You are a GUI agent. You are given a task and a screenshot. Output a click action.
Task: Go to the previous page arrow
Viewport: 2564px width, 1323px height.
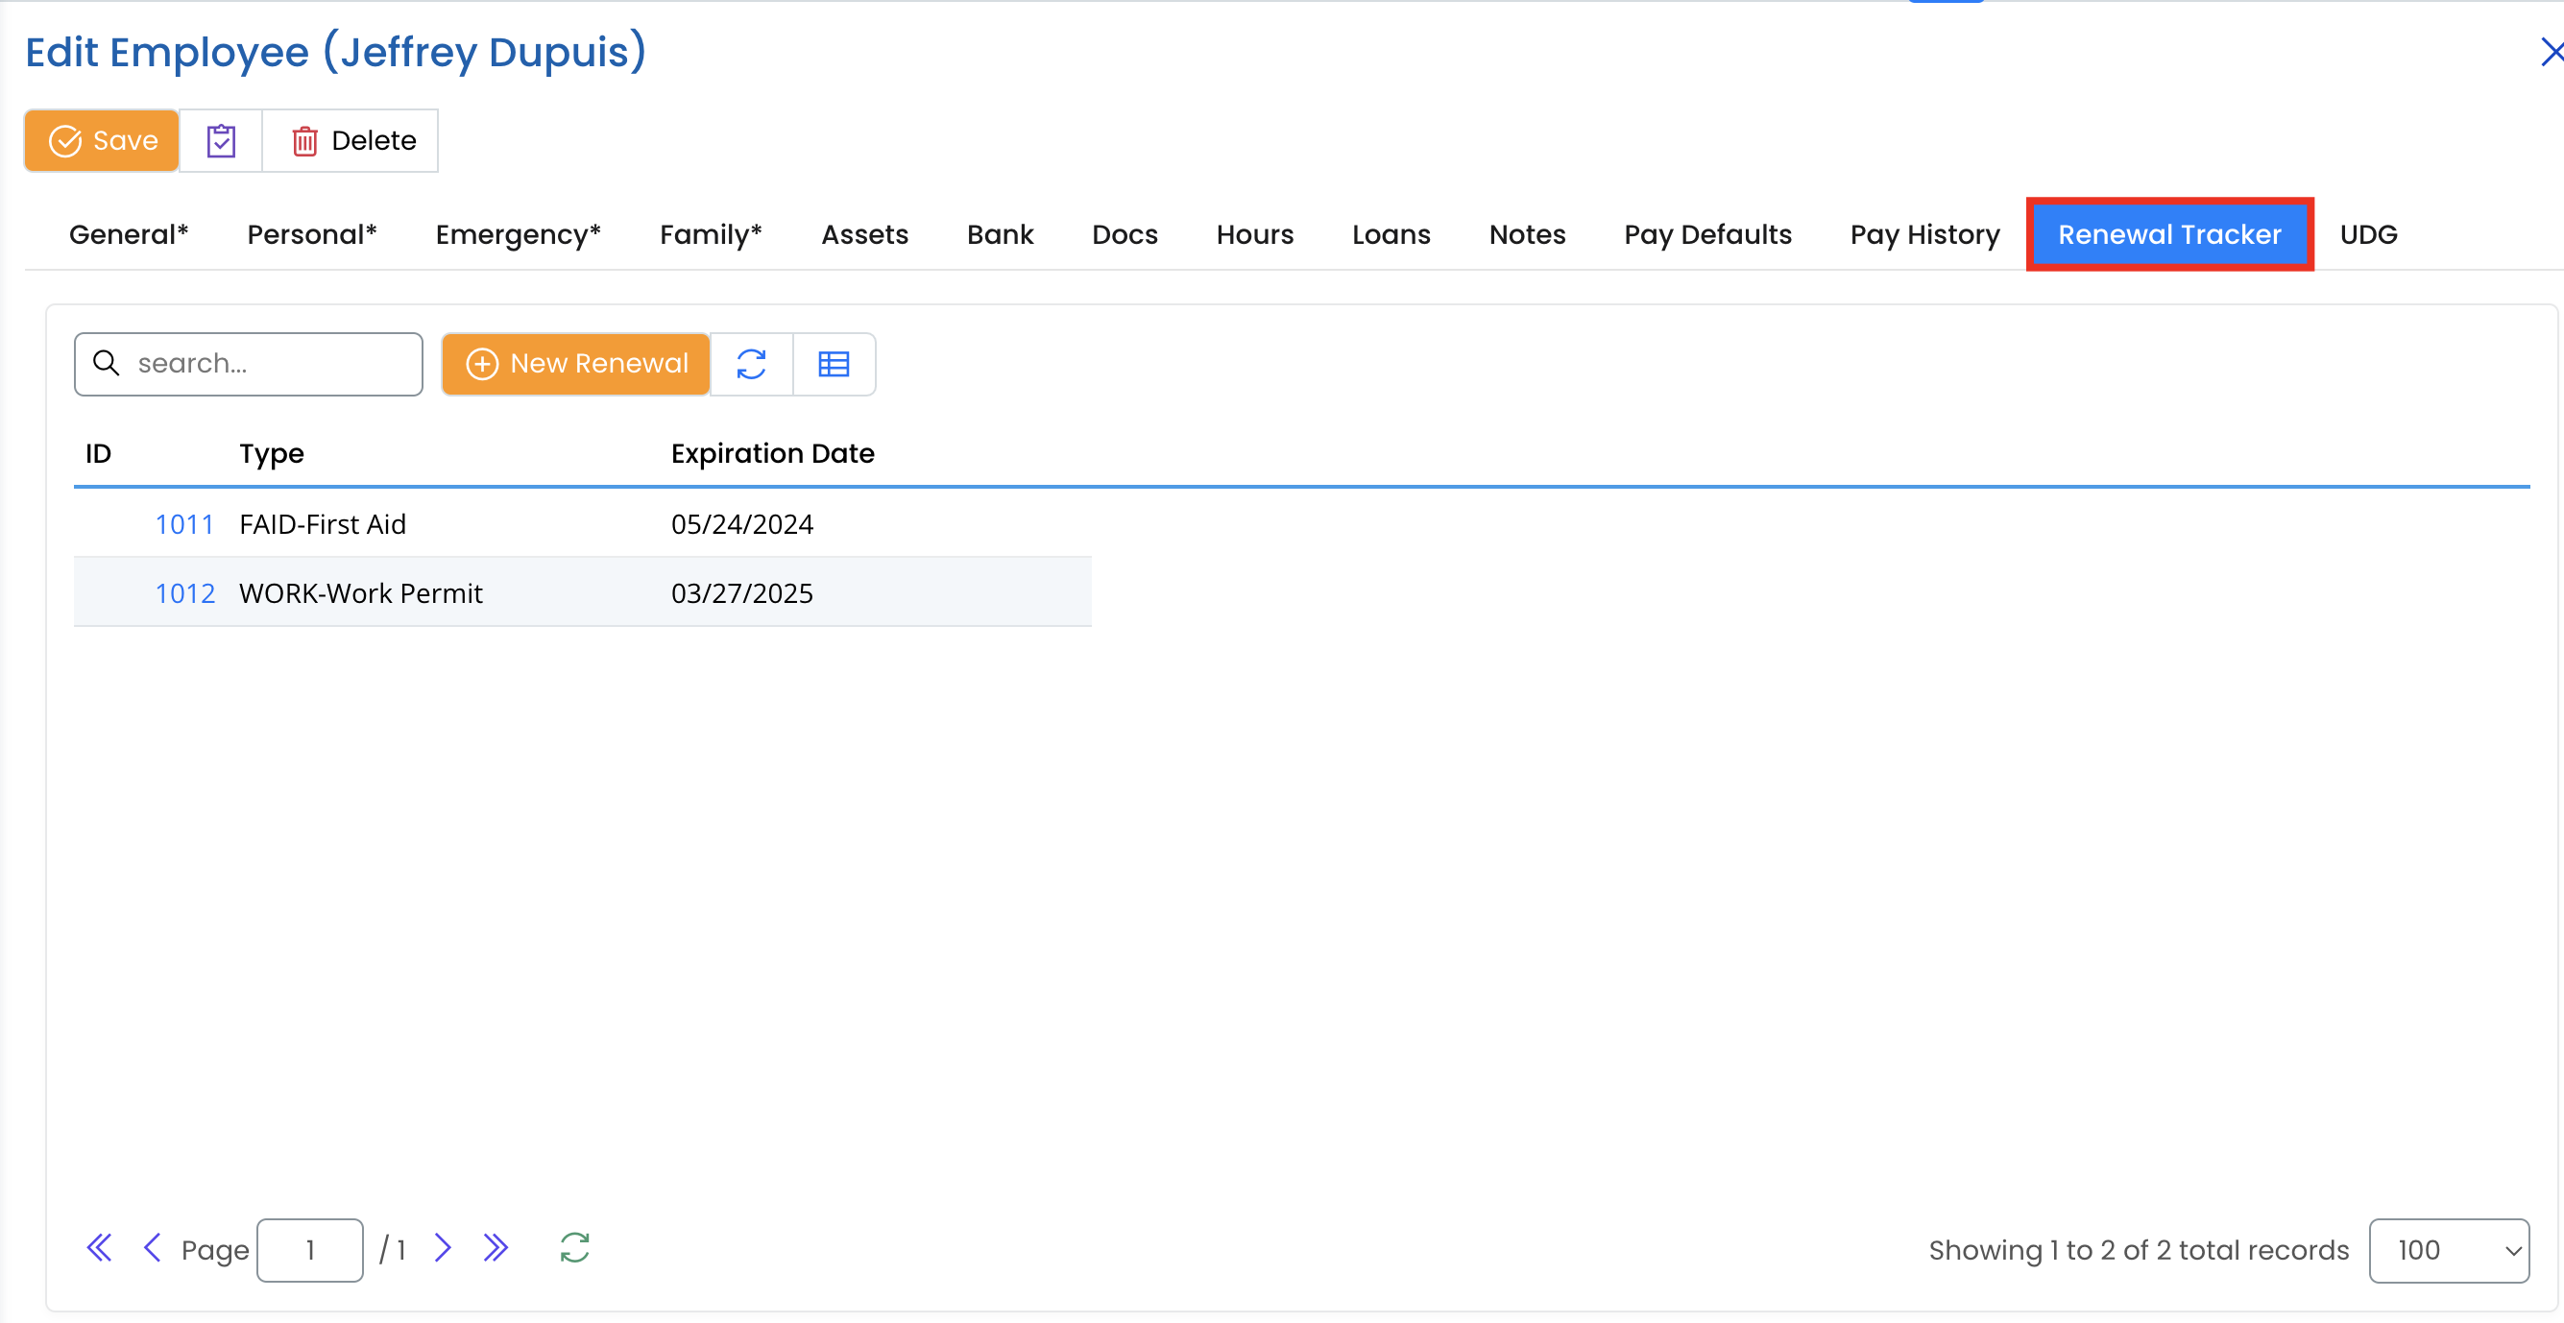pyautogui.click(x=153, y=1248)
